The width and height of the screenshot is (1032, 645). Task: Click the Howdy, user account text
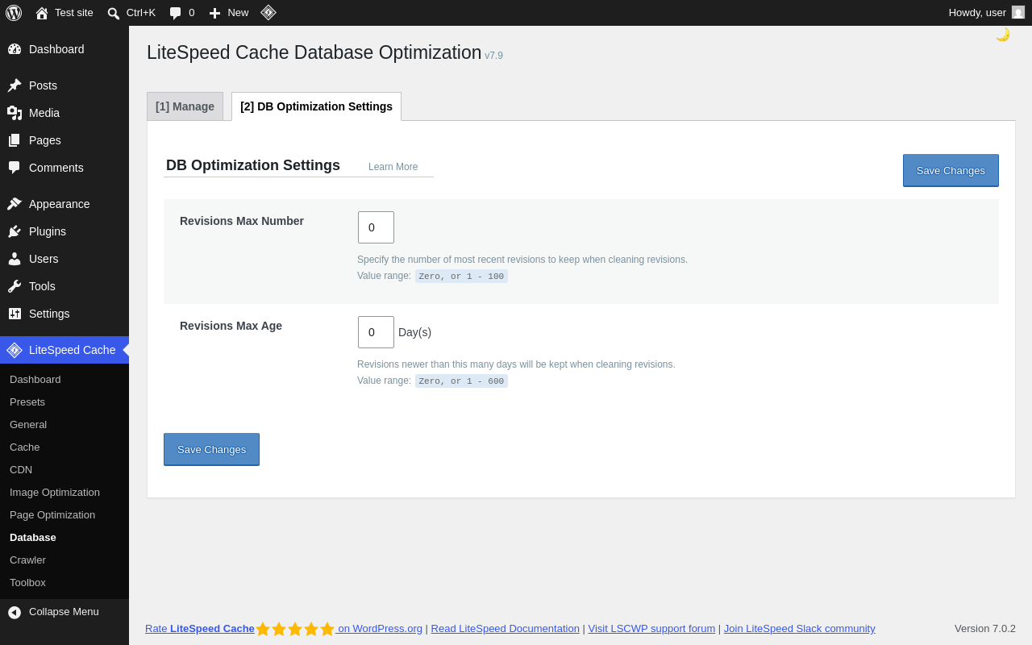coord(977,13)
